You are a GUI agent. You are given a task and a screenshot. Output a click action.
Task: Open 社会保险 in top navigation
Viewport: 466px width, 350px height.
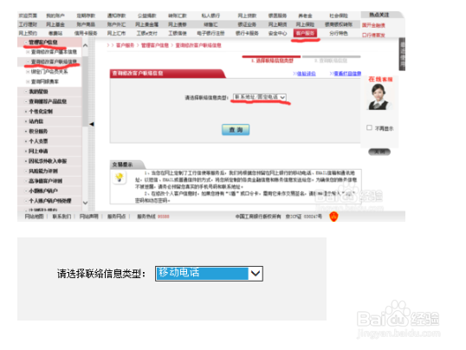pos(339,16)
